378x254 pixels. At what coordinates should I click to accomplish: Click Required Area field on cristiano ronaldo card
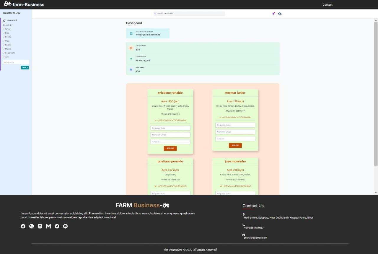pyautogui.click(x=170, y=128)
